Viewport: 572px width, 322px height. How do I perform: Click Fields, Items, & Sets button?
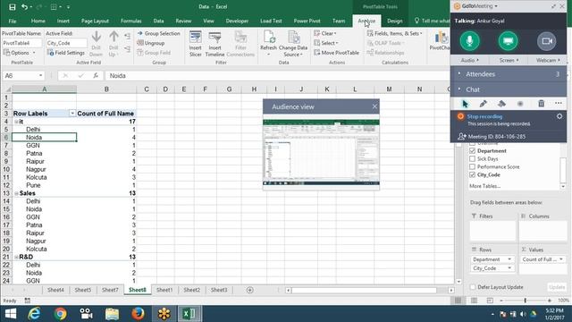click(x=394, y=33)
